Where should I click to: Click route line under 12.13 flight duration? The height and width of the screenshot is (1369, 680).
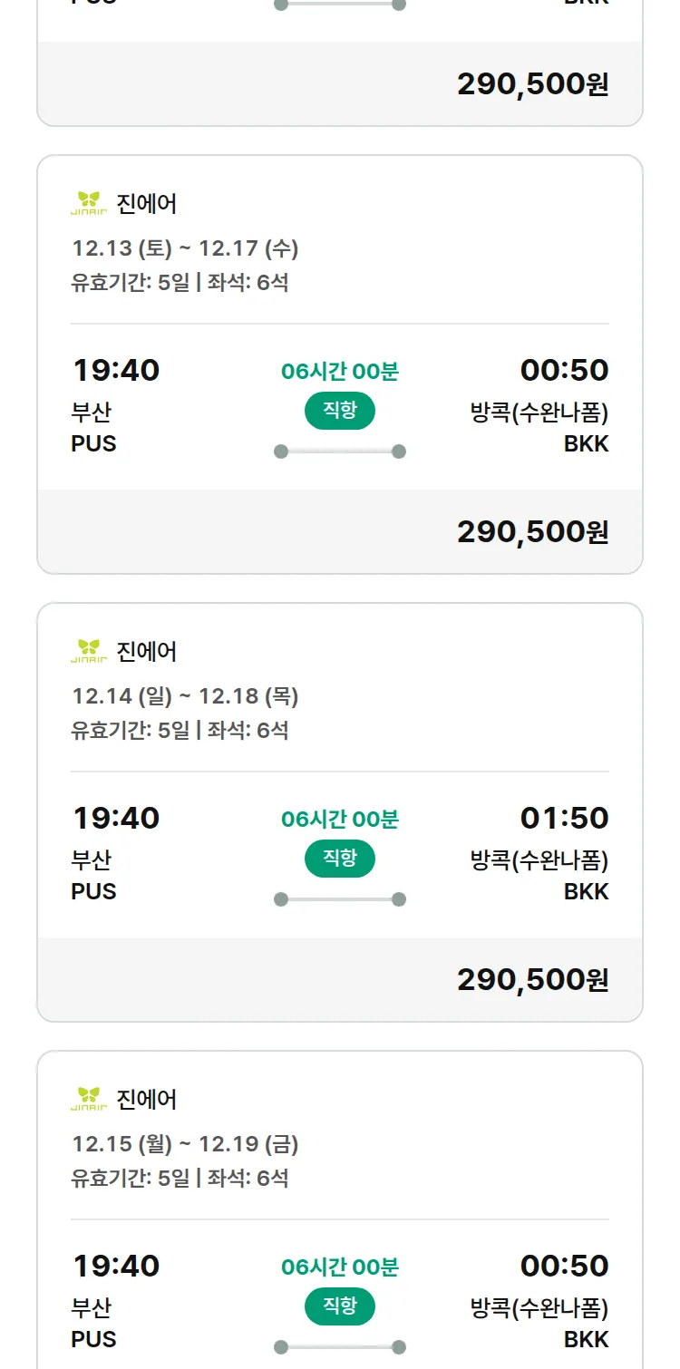point(339,451)
